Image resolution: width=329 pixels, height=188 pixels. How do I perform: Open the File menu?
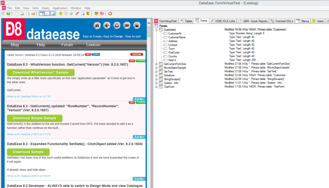[x=10, y=8]
